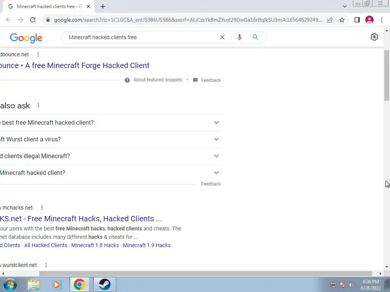Click the scroll left arrow

[x=3, y=274]
